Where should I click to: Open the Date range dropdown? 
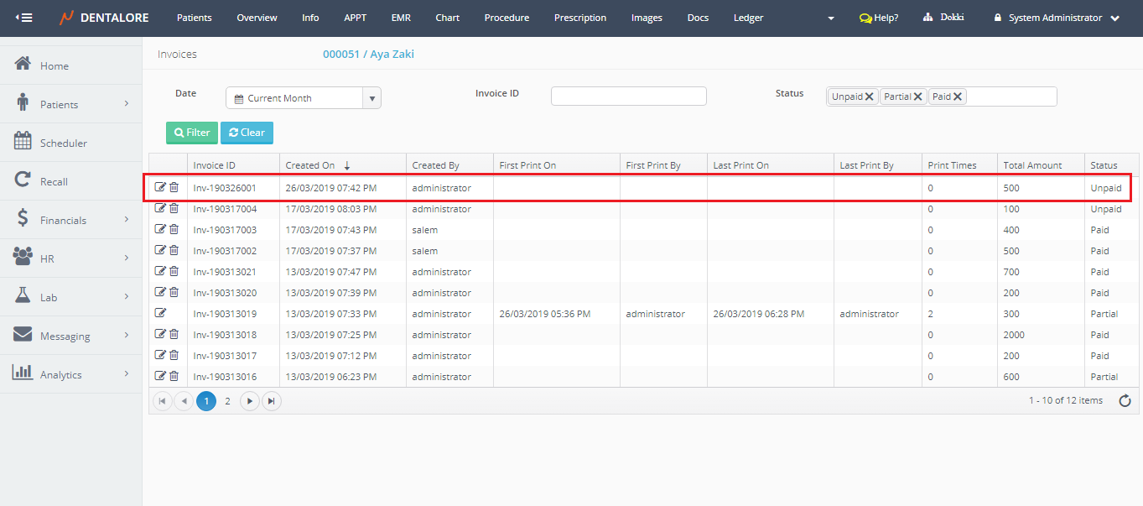371,98
